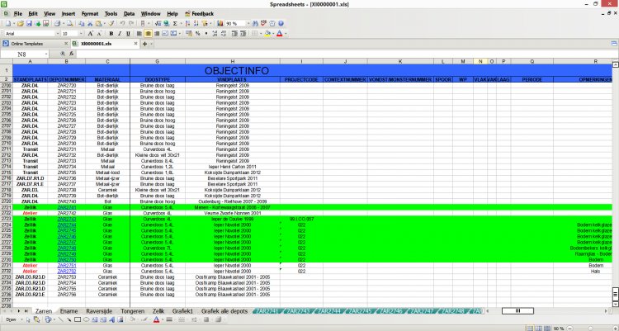Click the Undo arrow icon
This screenshot has width=619, height=331.
coord(122,23)
